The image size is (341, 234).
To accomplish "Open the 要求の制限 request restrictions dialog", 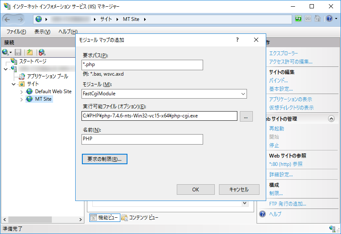I will coord(104,159).
